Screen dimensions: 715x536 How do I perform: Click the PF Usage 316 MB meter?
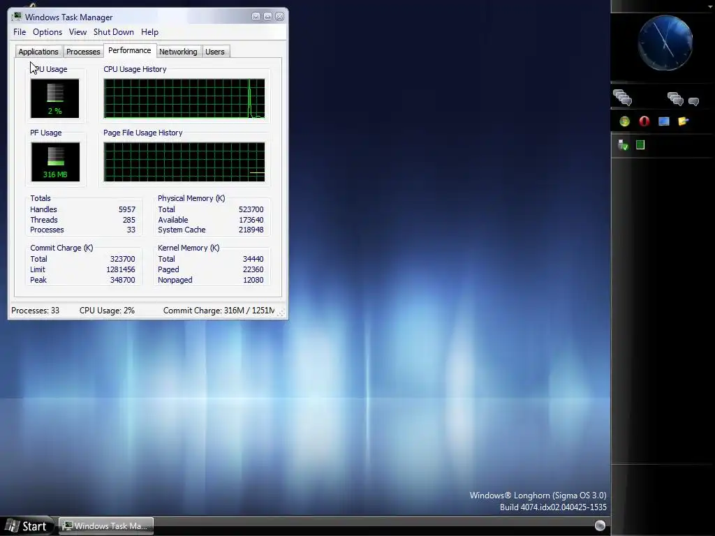point(55,162)
